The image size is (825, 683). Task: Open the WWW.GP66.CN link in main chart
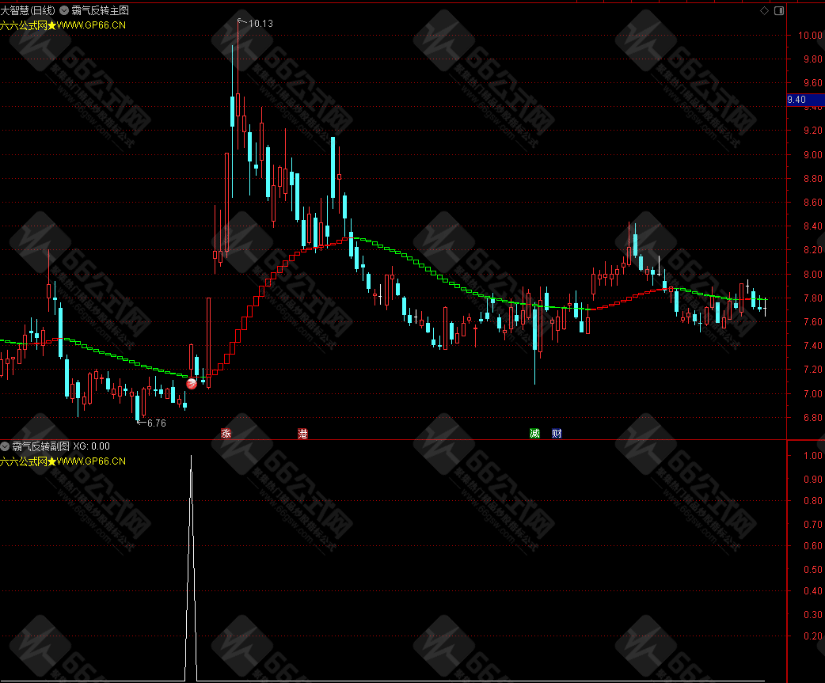coord(91,25)
